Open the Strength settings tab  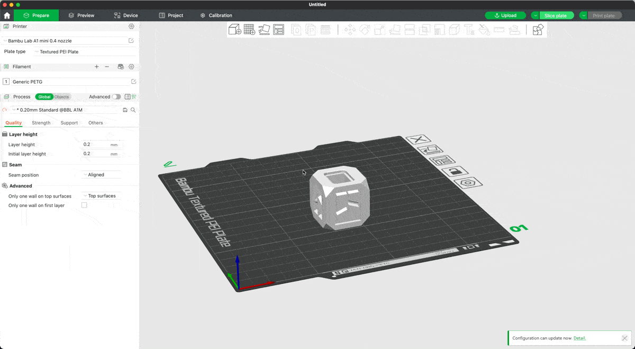(x=41, y=123)
